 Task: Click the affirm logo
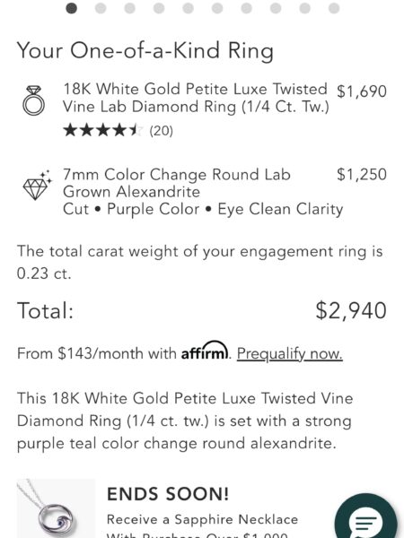click(205, 351)
